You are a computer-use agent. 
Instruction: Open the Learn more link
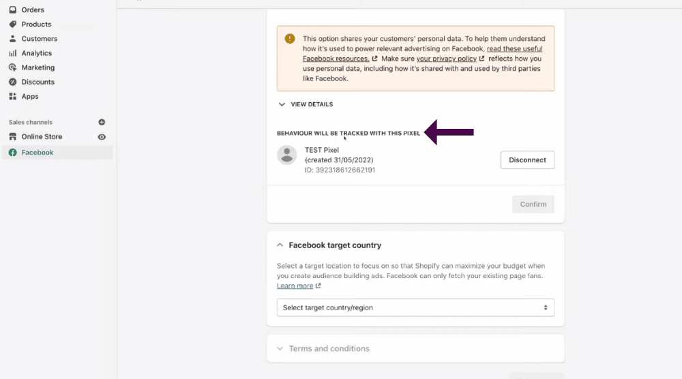click(x=295, y=286)
